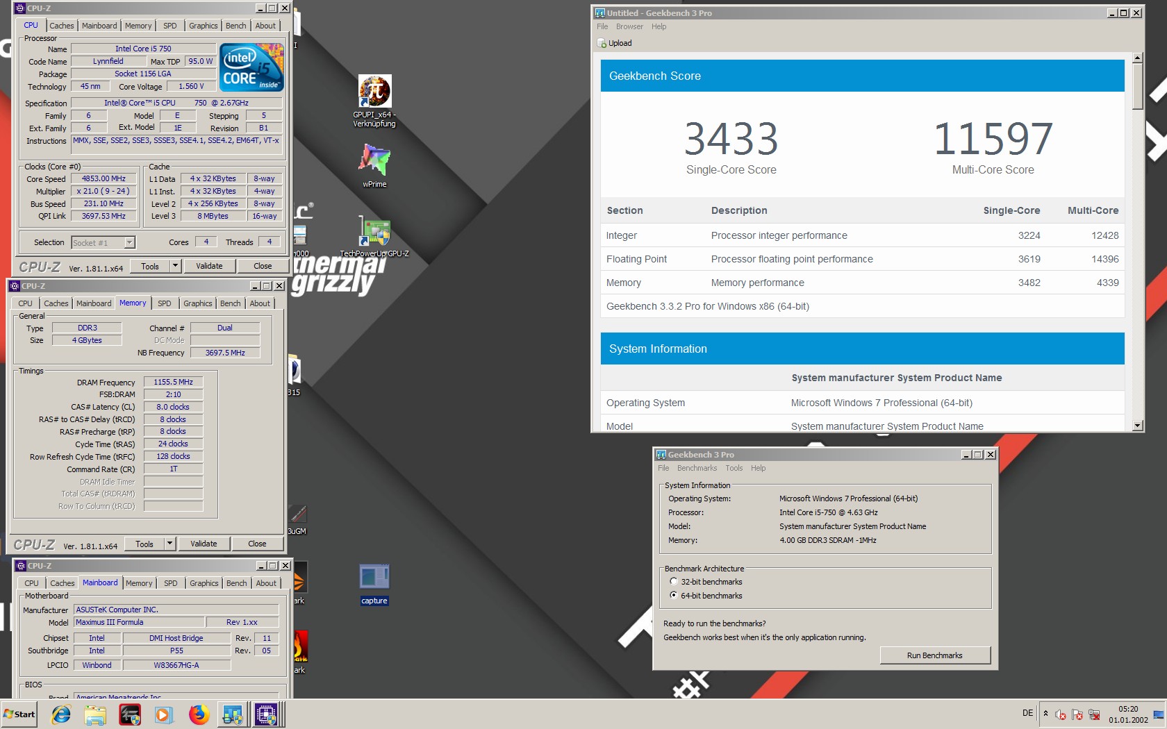Screen dimensions: 1167x729
Task: Launch TechPowerUp GPU-Z desktop shortcut
Action: click(374, 237)
